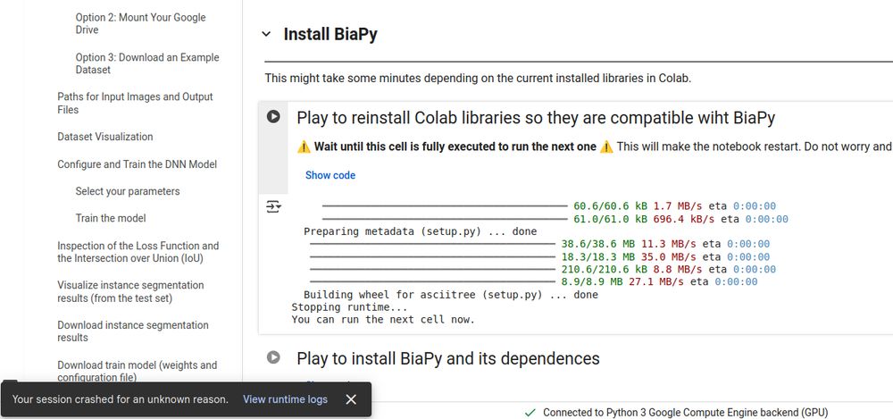Click the 'Preparing metadata (setup.py)' output line

coord(420,231)
